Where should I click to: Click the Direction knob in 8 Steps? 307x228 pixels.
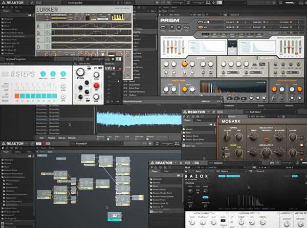43,74
